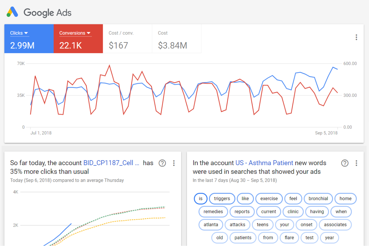The image size is (369, 246).
Task: Expand the Clicks metric dropdown
Action: coord(19,33)
